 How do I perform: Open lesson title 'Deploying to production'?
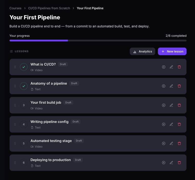(x=51, y=160)
